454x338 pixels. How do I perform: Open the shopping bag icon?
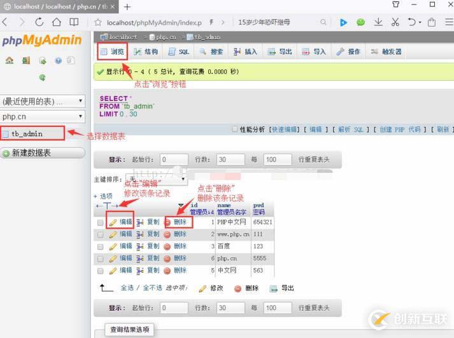[x=432, y=22]
